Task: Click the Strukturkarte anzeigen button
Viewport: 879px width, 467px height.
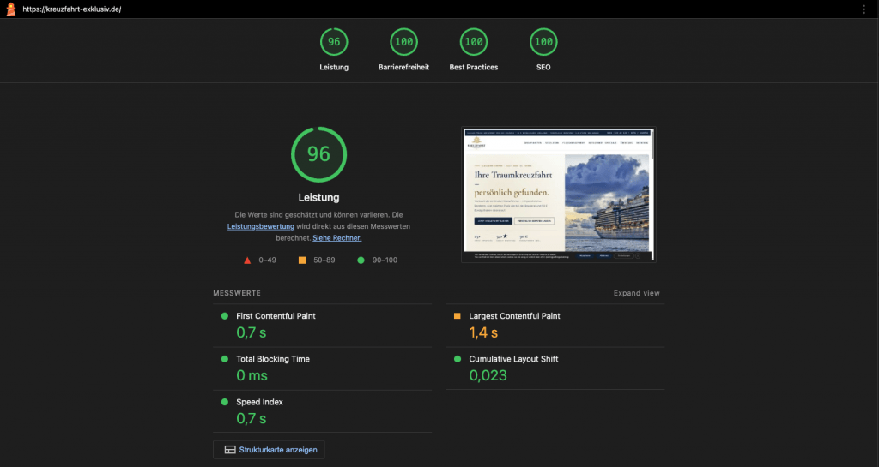Action: click(x=269, y=449)
